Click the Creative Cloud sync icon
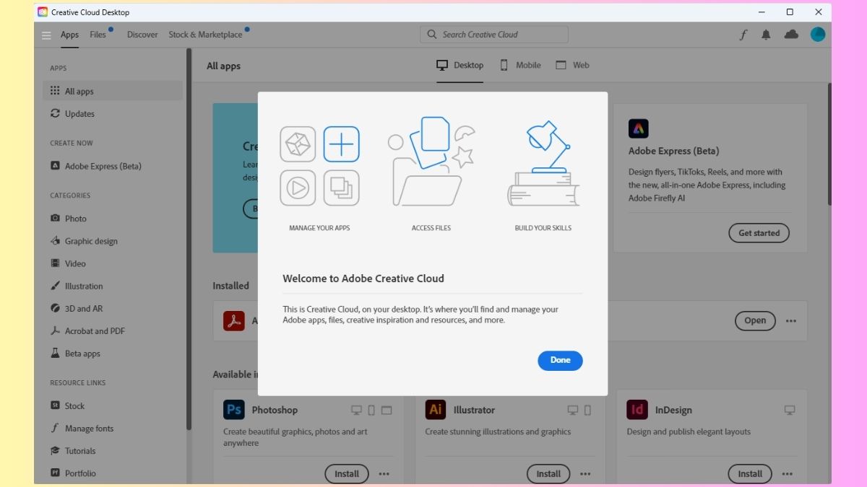The height and width of the screenshot is (487, 867). coord(790,34)
